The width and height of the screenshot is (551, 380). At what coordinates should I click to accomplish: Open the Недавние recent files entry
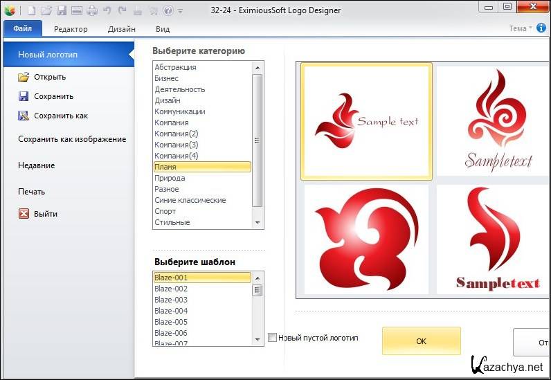point(36,165)
